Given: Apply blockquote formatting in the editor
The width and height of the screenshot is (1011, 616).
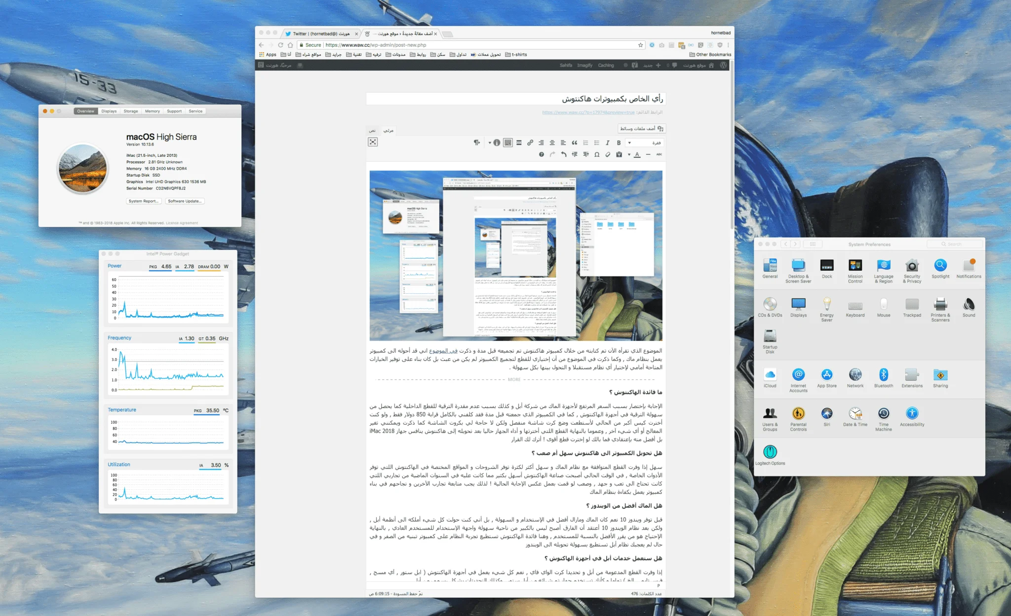Looking at the screenshot, I should pos(574,143).
